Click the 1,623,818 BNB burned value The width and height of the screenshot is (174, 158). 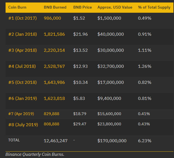pos(54,99)
